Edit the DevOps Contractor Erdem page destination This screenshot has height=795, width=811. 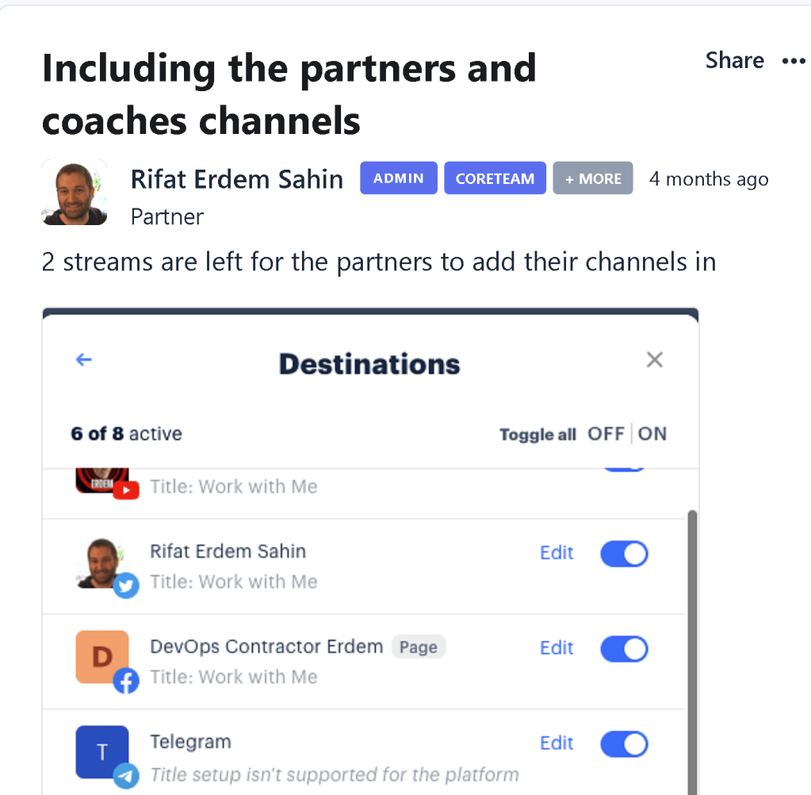(x=557, y=648)
